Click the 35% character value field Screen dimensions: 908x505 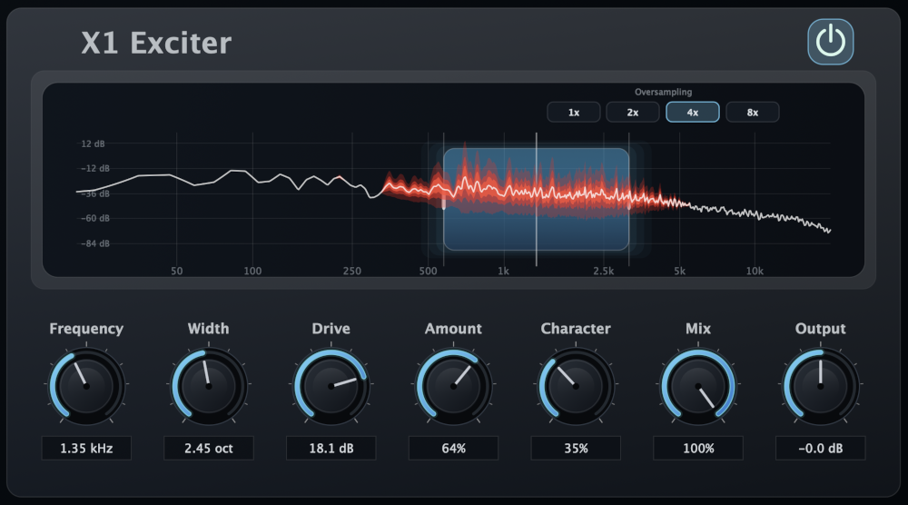576,449
